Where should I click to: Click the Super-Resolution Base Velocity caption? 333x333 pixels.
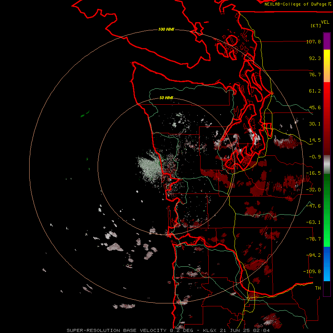click(x=168, y=330)
